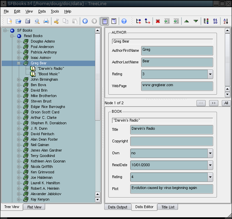Click the red X Delete node icon
The image size is (232, 219).
[158, 21]
